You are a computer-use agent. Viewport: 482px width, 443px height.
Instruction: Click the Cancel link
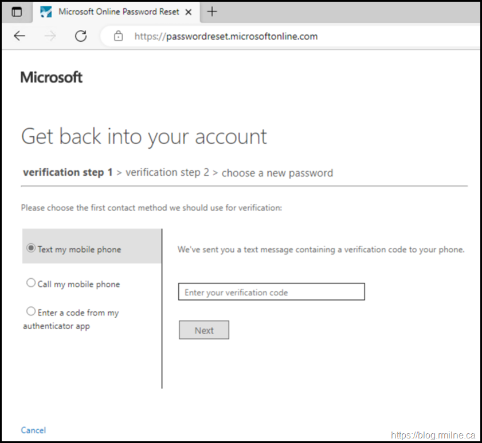pos(33,430)
